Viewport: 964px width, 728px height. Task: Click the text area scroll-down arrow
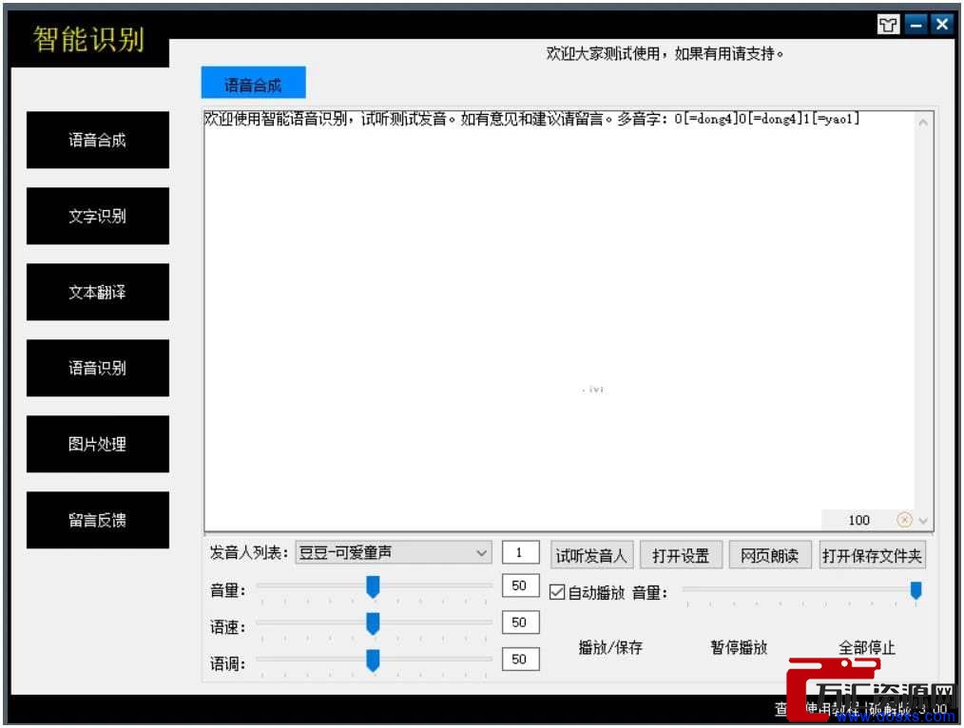pos(923,521)
